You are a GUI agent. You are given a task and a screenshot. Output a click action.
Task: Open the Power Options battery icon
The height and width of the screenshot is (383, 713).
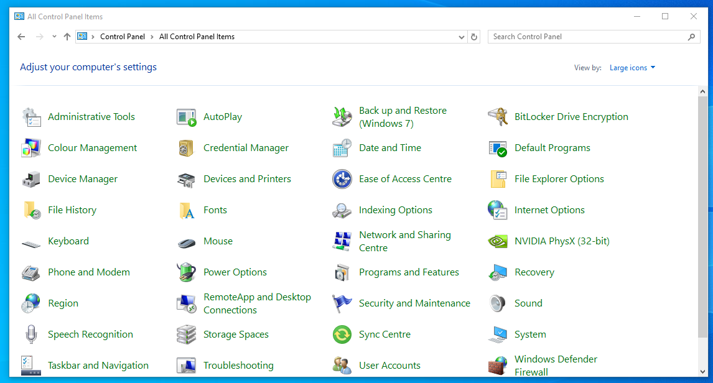click(x=187, y=272)
